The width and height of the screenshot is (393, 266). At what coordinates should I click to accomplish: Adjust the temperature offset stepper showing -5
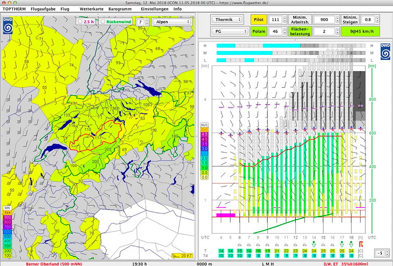point(388,253)
